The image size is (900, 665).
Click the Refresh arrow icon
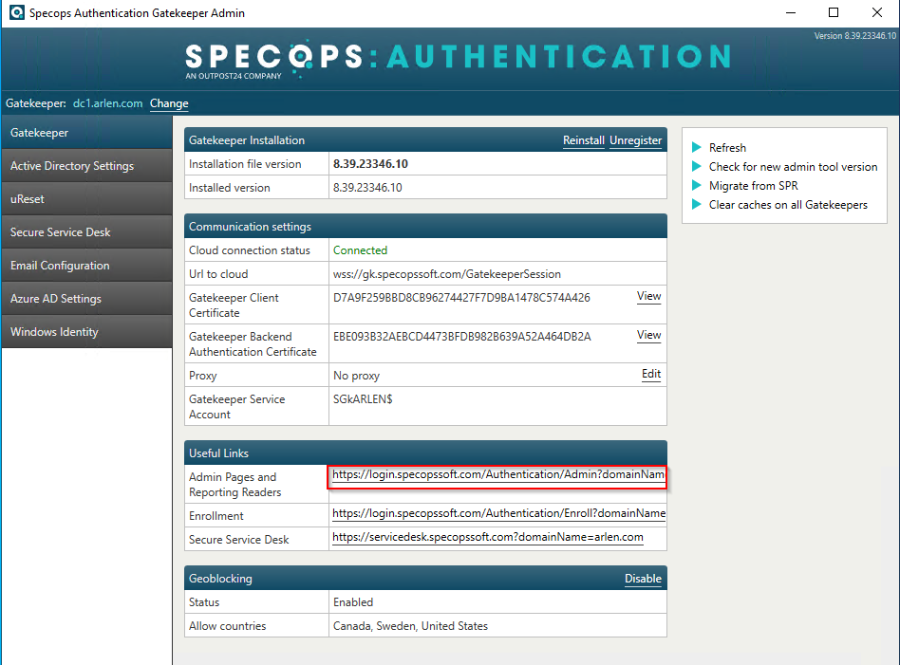tap(696, 147)
